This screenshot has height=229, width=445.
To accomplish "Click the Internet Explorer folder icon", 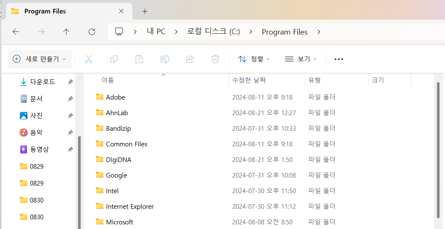I will (99, 206).
